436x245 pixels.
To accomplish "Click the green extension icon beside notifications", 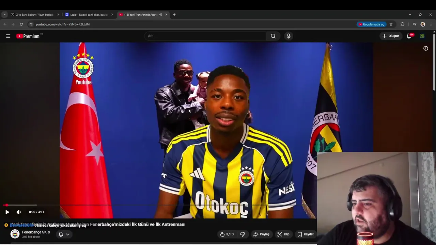I will pos(422,36).
